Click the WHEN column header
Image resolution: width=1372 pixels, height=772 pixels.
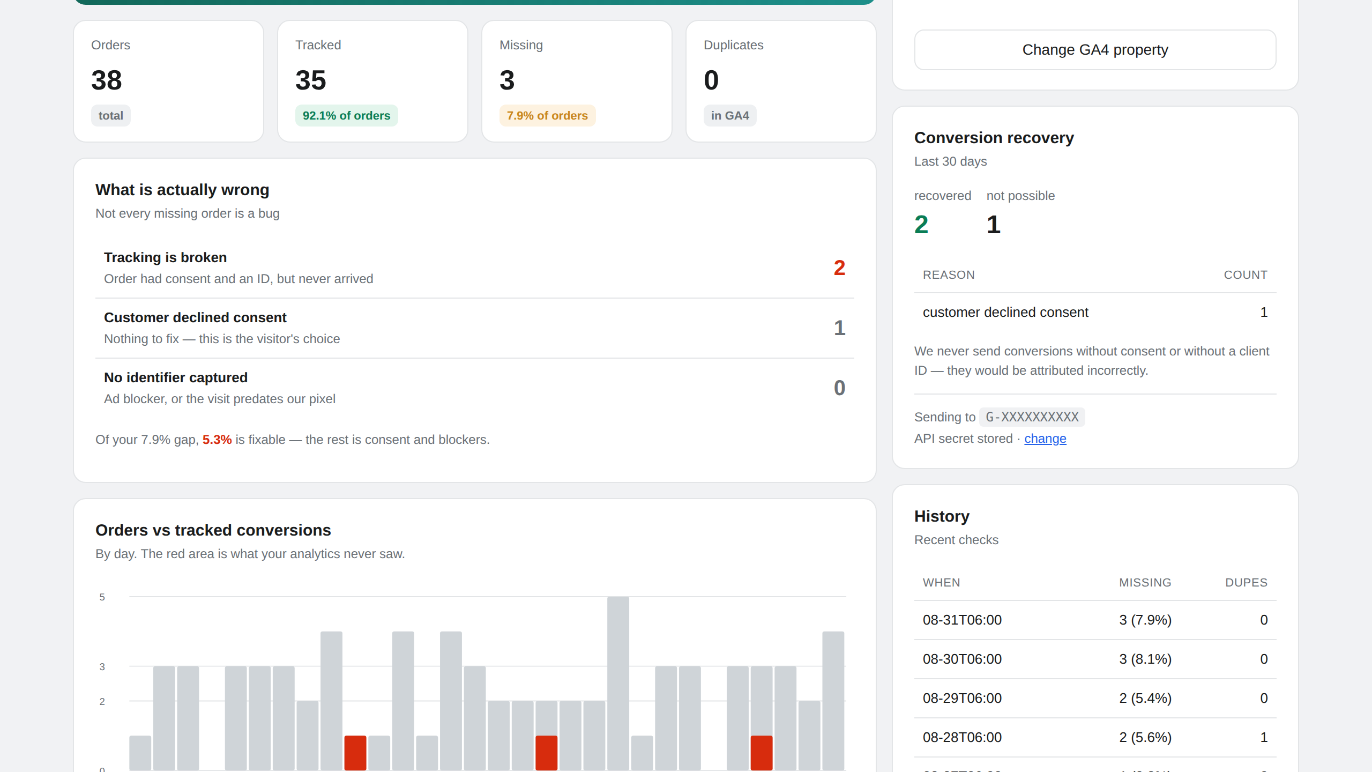point(941,583)
